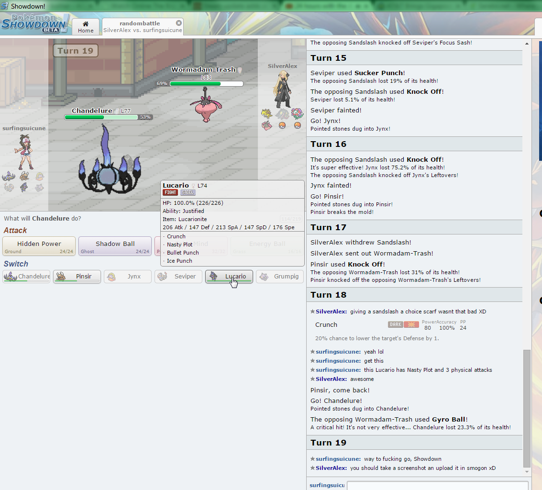Click the DARK type badge for Crunch
542x490 pixels.
pyautogui.click(x=396, y=324)
